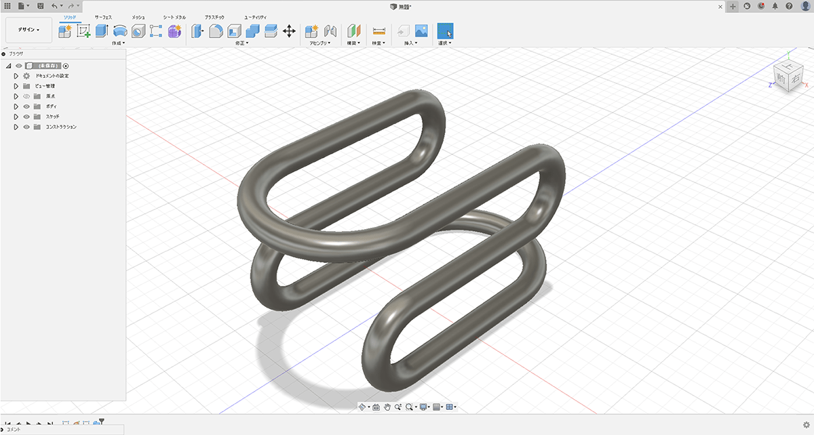Select the Offset Face tool
The image size is (814, 435).
pyautogui.click(x=271, y=30)
